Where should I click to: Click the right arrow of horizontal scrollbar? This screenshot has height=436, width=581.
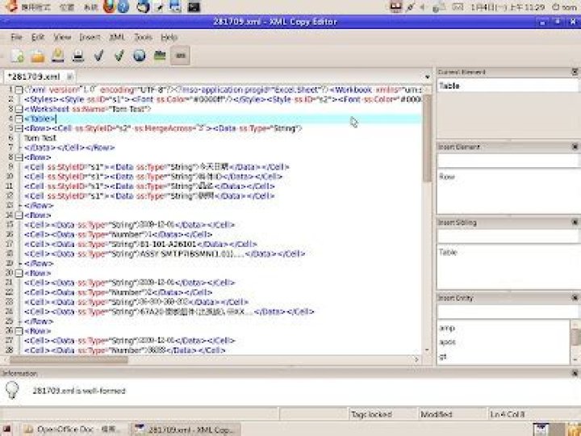(x=417, y=359)
